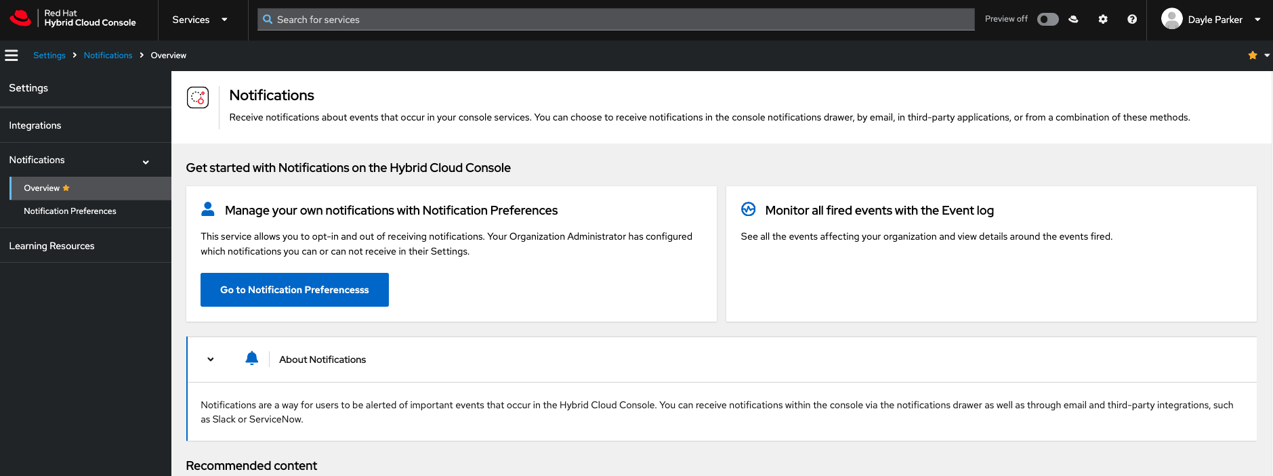Click the user avatar icon
This screenshot has width=1273, height=476.
click(1171, 19)
